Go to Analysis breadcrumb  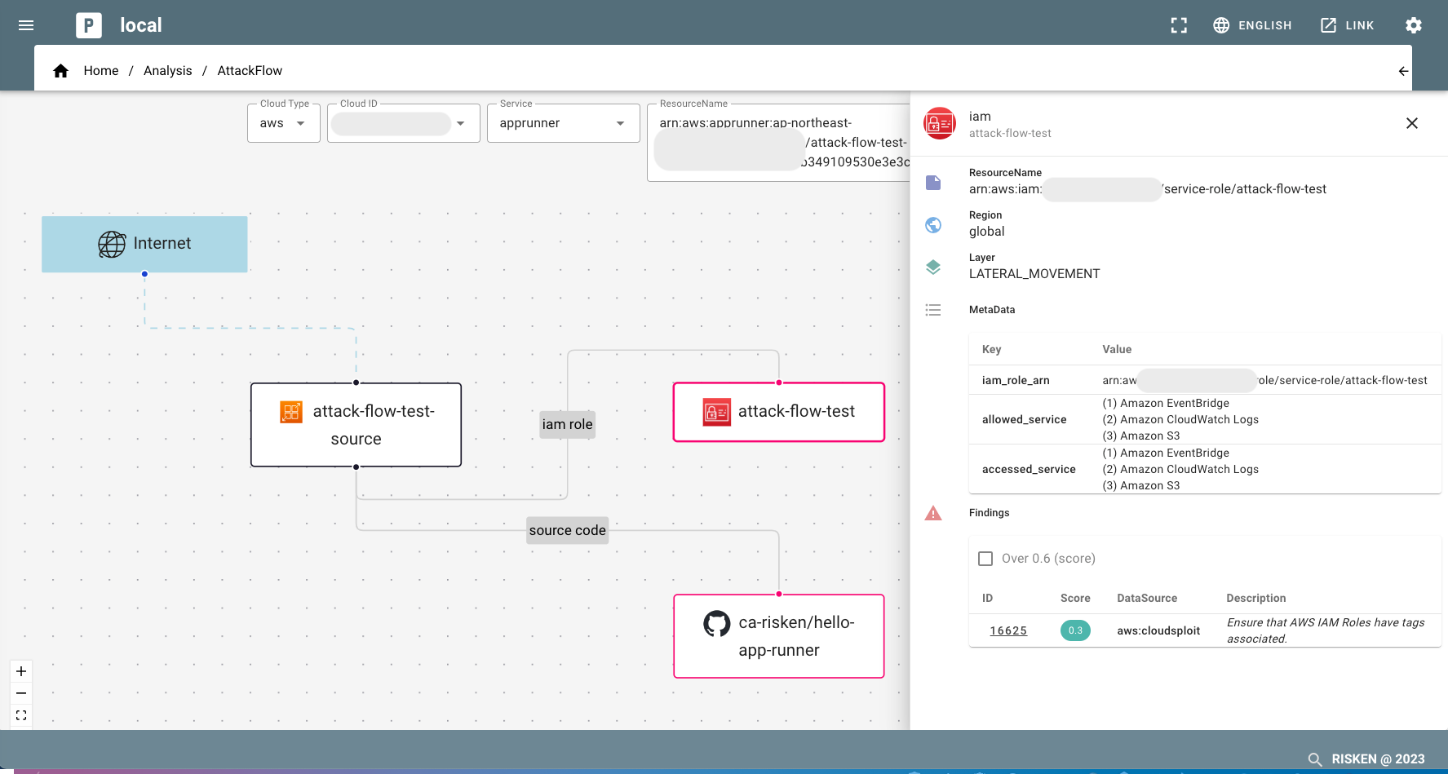(x=168, y=71)
